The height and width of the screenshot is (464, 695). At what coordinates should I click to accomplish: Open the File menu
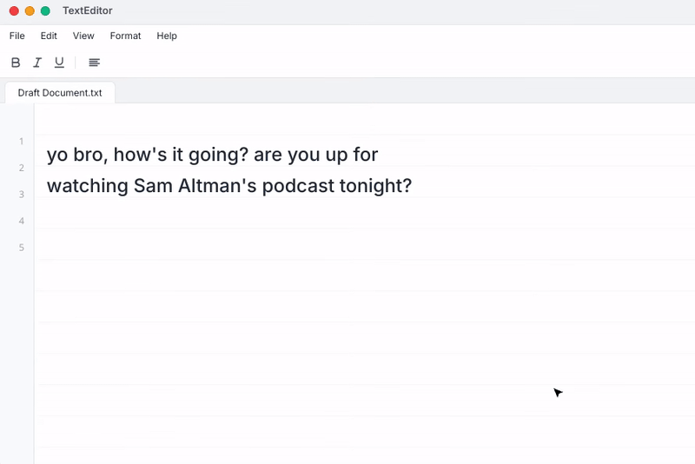17,36
